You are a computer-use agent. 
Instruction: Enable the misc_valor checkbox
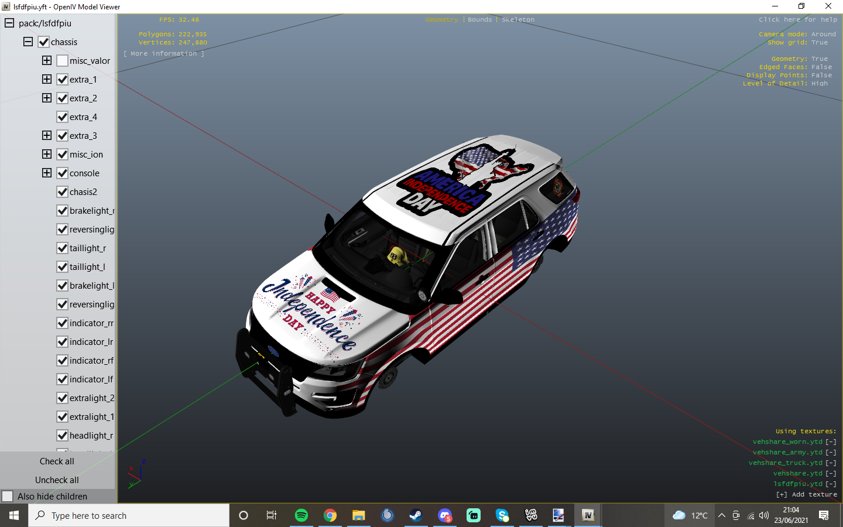[x=63, y=61]
